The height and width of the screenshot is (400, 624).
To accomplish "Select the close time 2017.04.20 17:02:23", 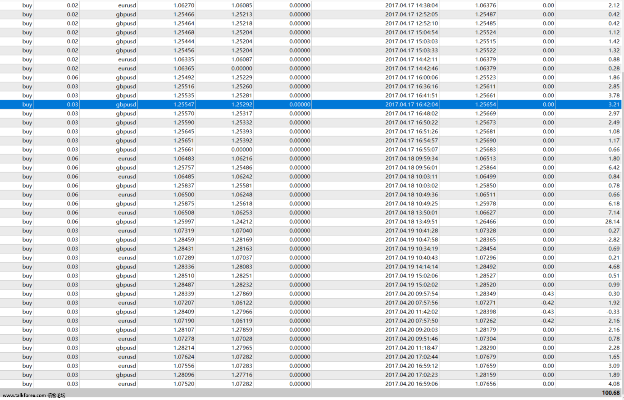I will point(411,375).
